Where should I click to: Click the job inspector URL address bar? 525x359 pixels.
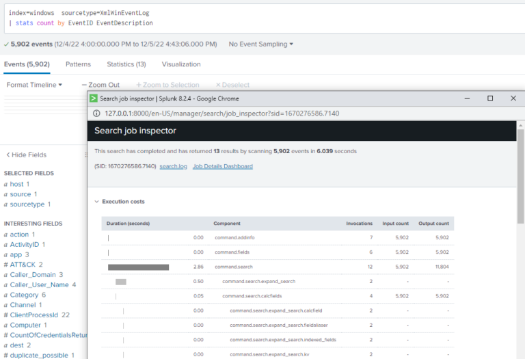pyautogui.click(x=221, y=114)
